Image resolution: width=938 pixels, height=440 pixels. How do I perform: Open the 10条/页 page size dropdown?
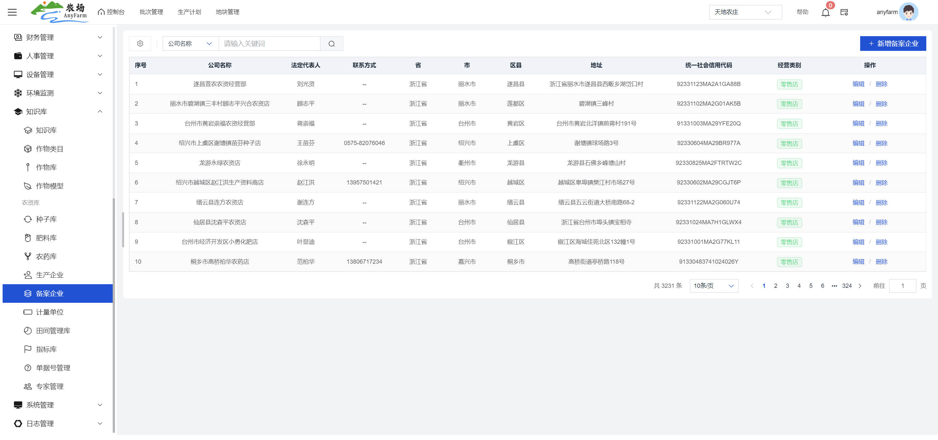(714, 286)
